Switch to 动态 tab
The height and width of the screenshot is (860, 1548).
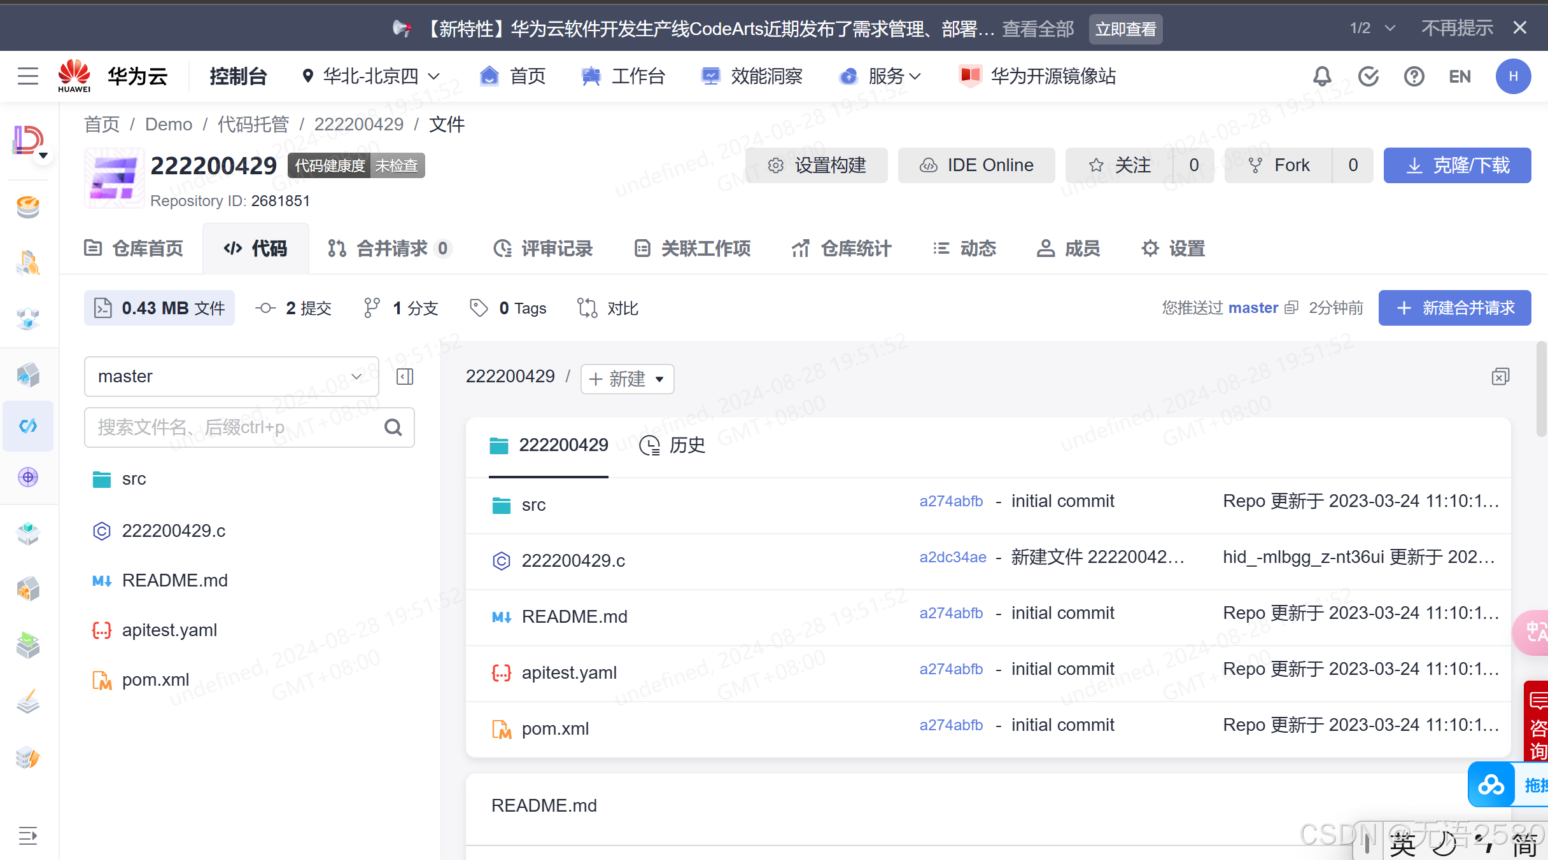pyautogui.click(x=964, y=248)
